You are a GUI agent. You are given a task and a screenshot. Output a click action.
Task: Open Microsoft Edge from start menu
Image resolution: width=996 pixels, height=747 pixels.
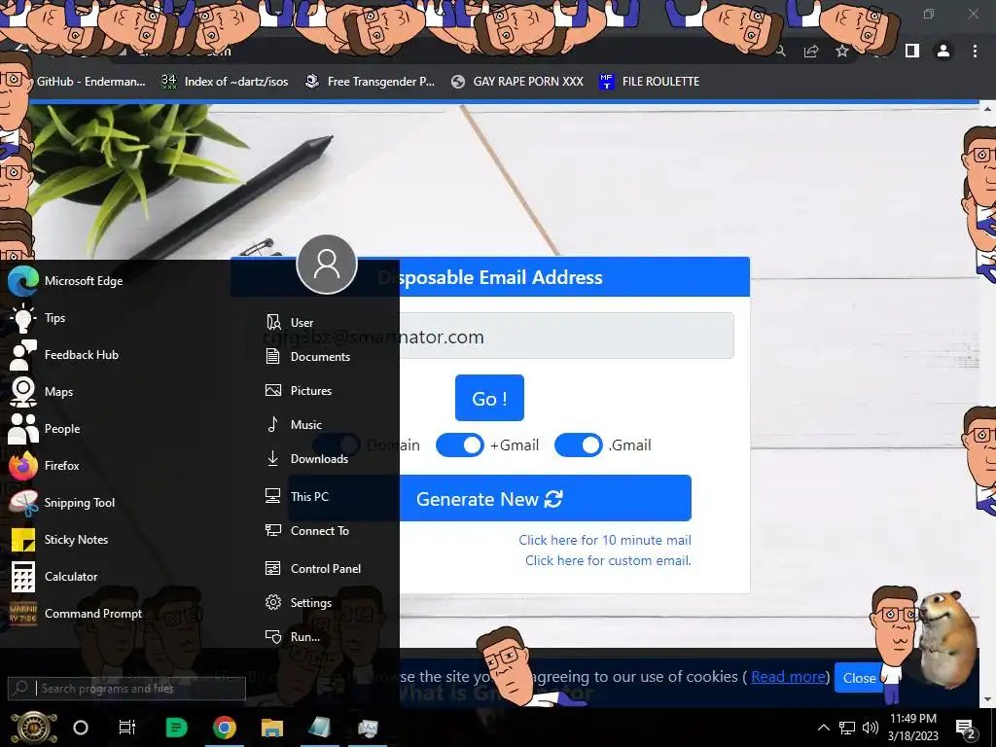(x=65, y=281)
